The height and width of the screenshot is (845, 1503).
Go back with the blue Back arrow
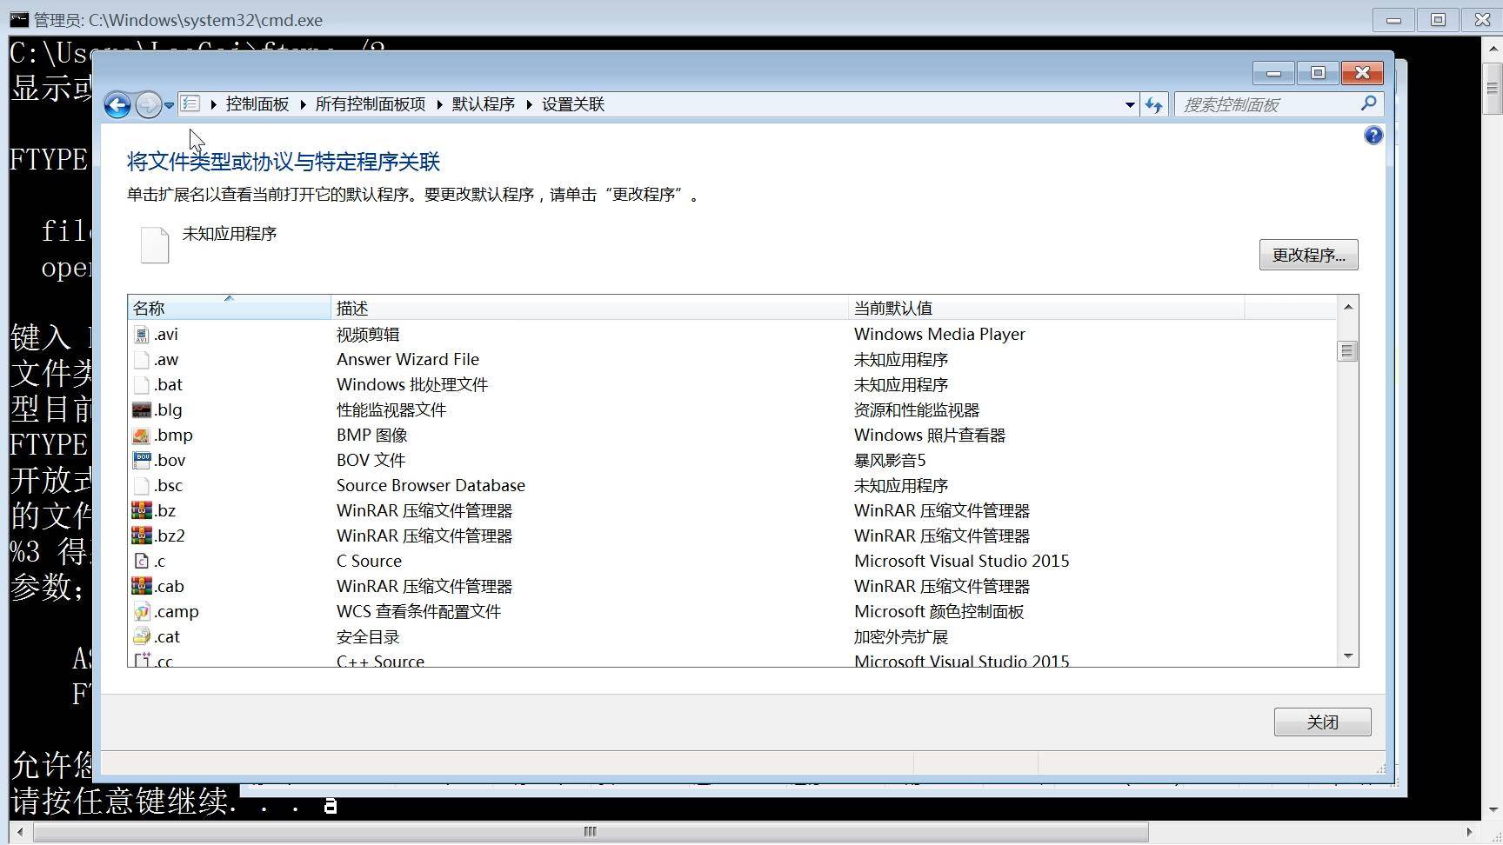(117, 105)
